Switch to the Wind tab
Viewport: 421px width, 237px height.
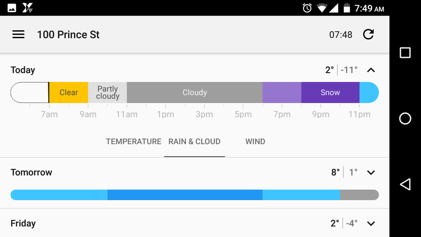pos(255,141)
